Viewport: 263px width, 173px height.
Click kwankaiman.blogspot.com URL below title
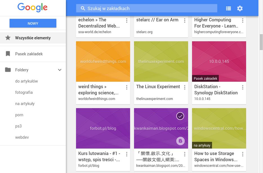point(161,166)
